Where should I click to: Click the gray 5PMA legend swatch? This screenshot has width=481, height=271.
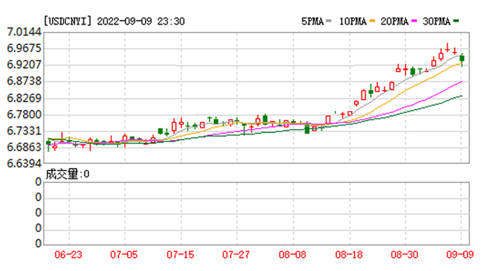[329, 21]
